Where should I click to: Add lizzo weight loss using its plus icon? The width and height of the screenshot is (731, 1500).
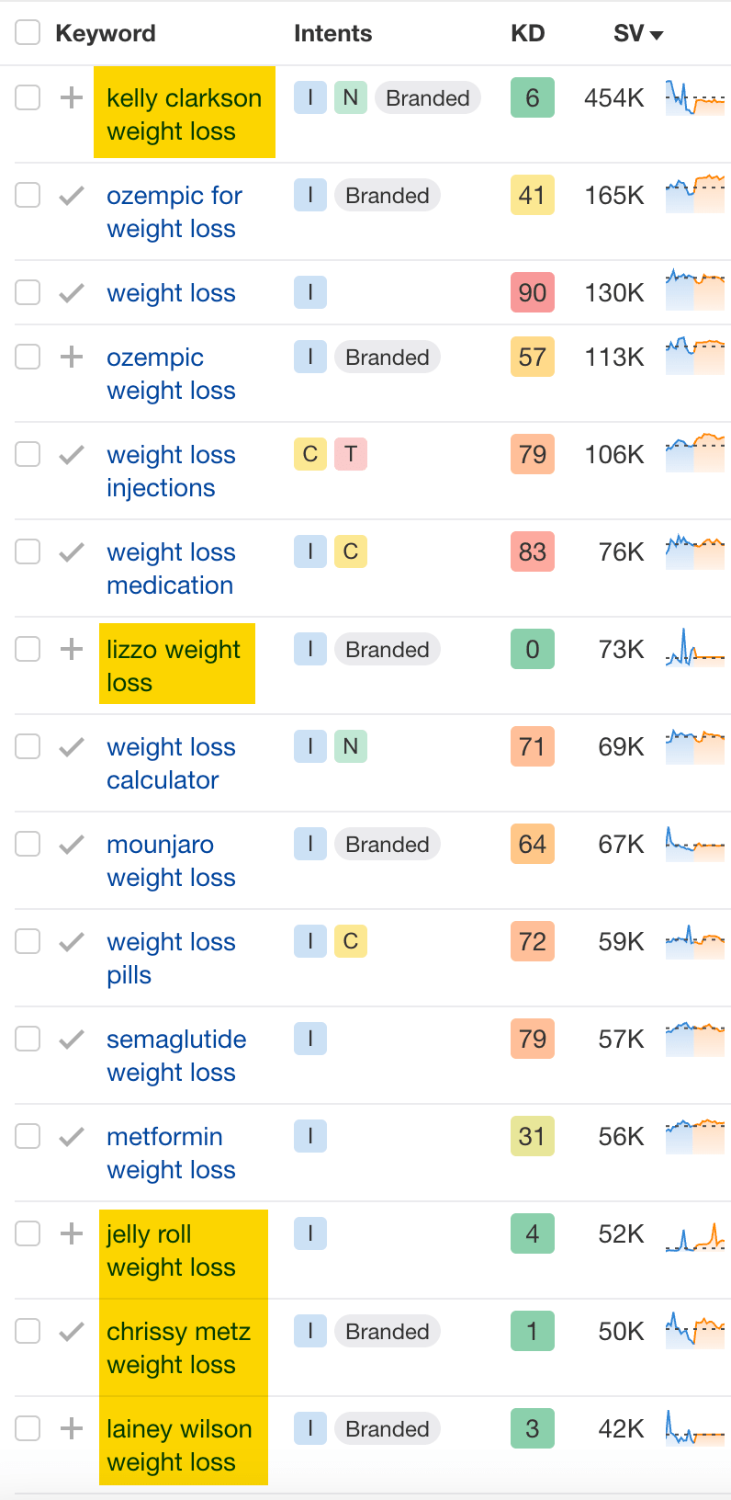click(x=72, y=649)
